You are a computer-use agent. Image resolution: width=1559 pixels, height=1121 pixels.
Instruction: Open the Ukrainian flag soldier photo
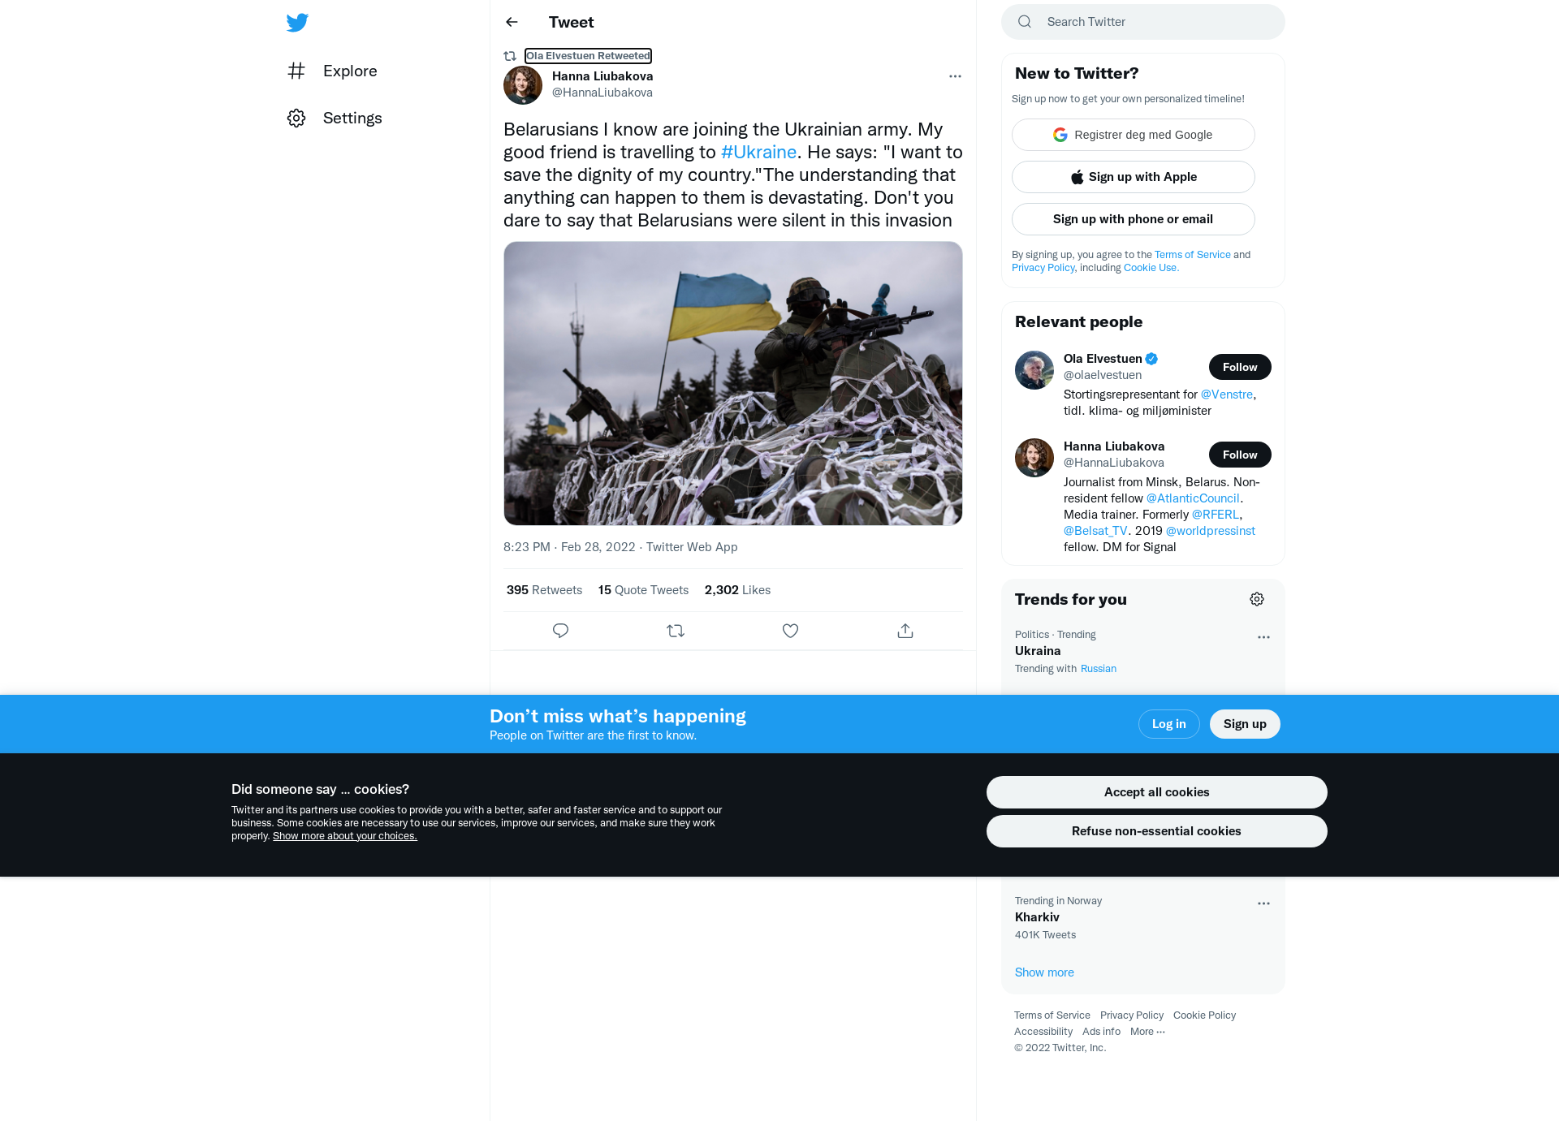pyautogui.click(x=733, y=383)
